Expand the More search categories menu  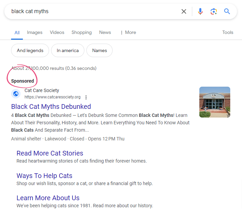pos(128,32)
